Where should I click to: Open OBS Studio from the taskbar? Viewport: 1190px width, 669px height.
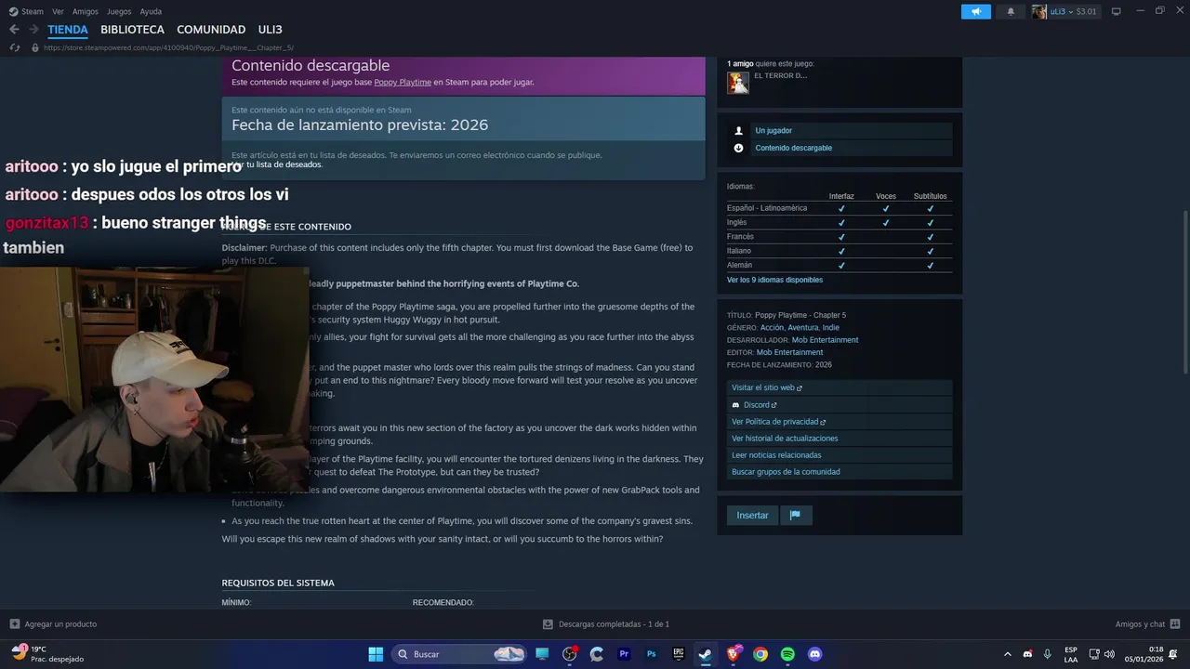pyautogui.click(x=570, y=654)
